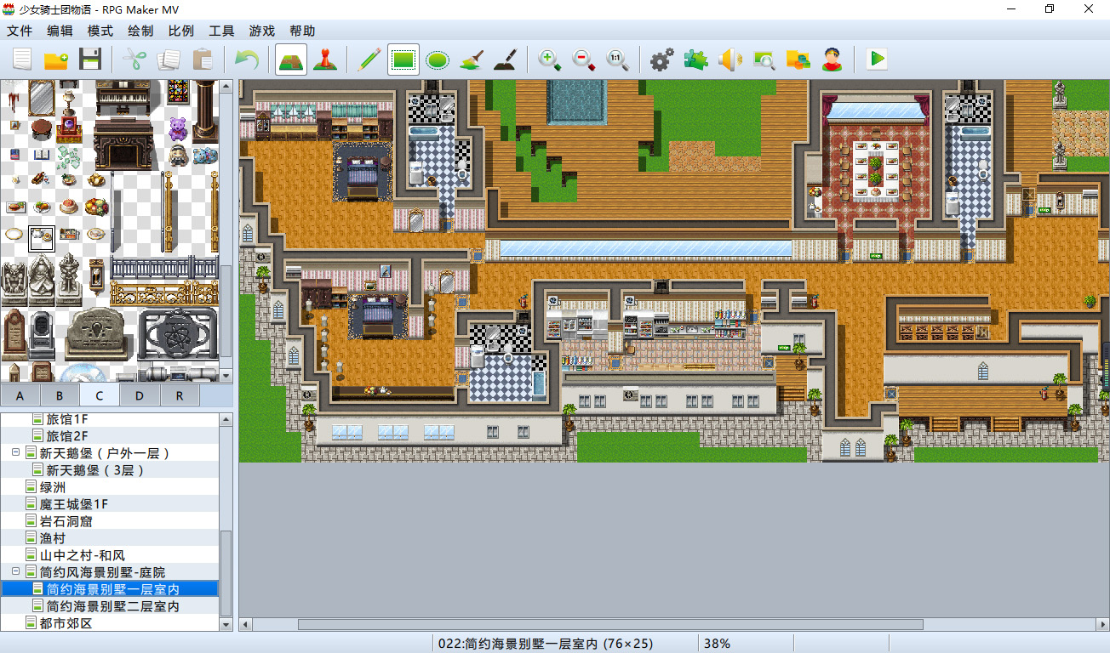Open the 文件 menu
Screen dimensions: 1110x653
tap(20, 31)
